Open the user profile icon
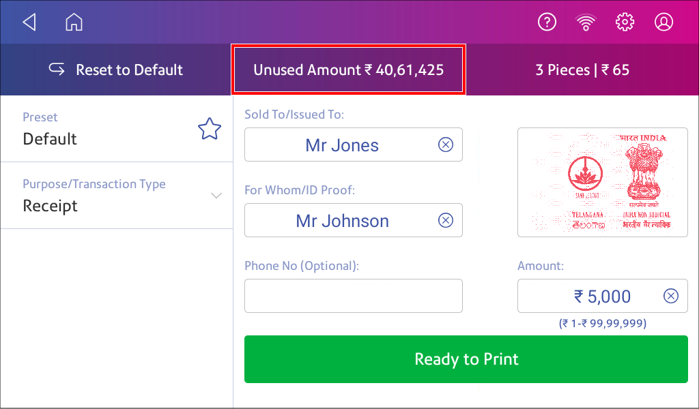The height and width of the screenshot is (409, 699). click(x=664, y=22)
